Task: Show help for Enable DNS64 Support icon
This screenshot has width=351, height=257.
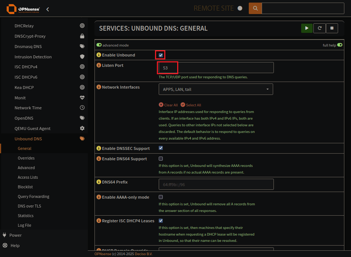Action: click(x=99, y=158)
